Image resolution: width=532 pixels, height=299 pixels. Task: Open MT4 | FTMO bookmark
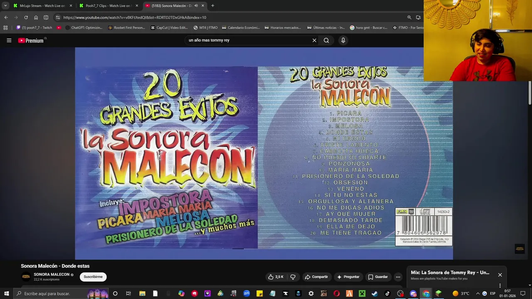point(206,28)
